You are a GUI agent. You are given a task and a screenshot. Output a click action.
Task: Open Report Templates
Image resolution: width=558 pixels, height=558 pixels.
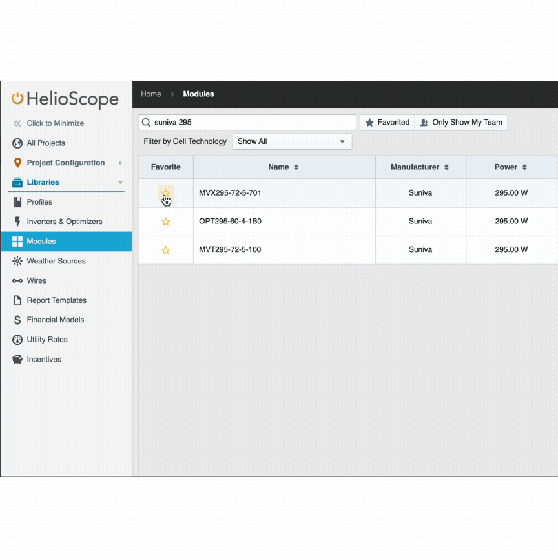point(57,300)
